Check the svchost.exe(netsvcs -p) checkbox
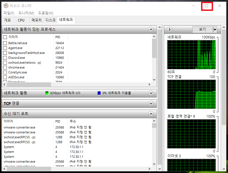228x173 pixels. (x=5, y=63)
